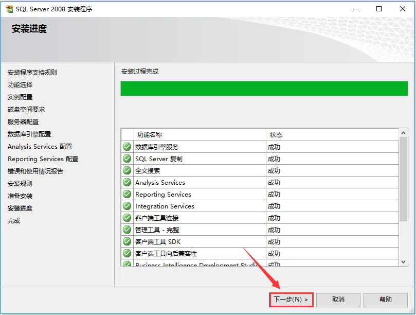Open help with the 帮助 button
Screen dimensions: 416x315
[385, 300]
